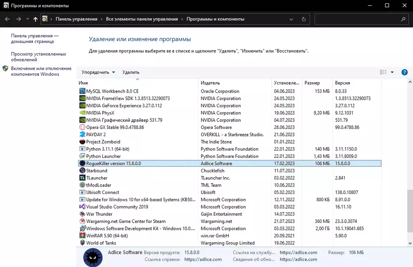Screen dimensions: 413x267
Task: Click Все элементы панели управления breadcrumb
Action: [142, 19]
